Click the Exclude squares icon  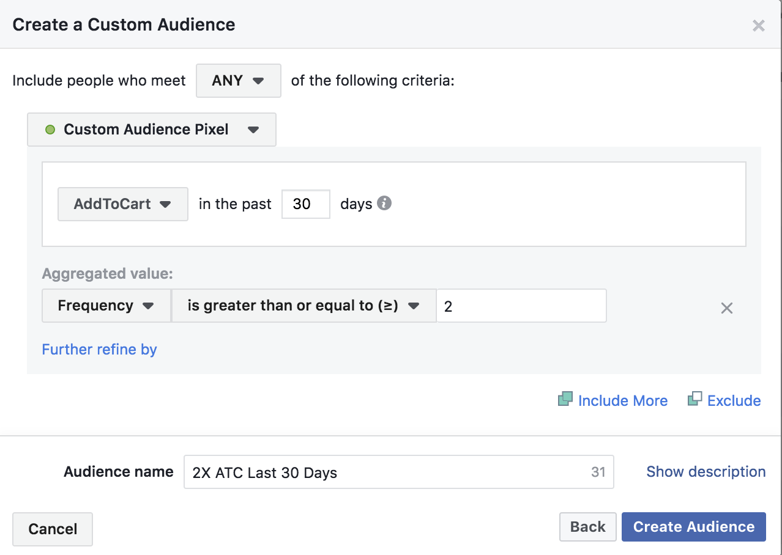pyautogui.click(x=694, y=400)
